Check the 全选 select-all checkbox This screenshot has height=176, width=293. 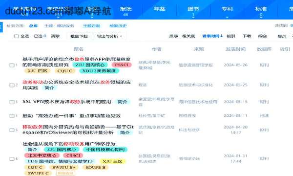[16, 36]
